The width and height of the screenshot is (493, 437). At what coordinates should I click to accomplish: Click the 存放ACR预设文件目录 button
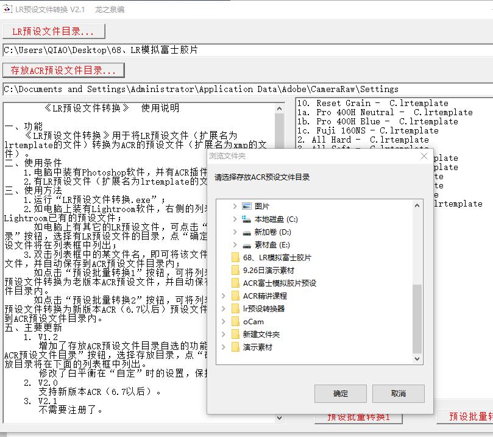pyautogui.click(x=64, y=69)
